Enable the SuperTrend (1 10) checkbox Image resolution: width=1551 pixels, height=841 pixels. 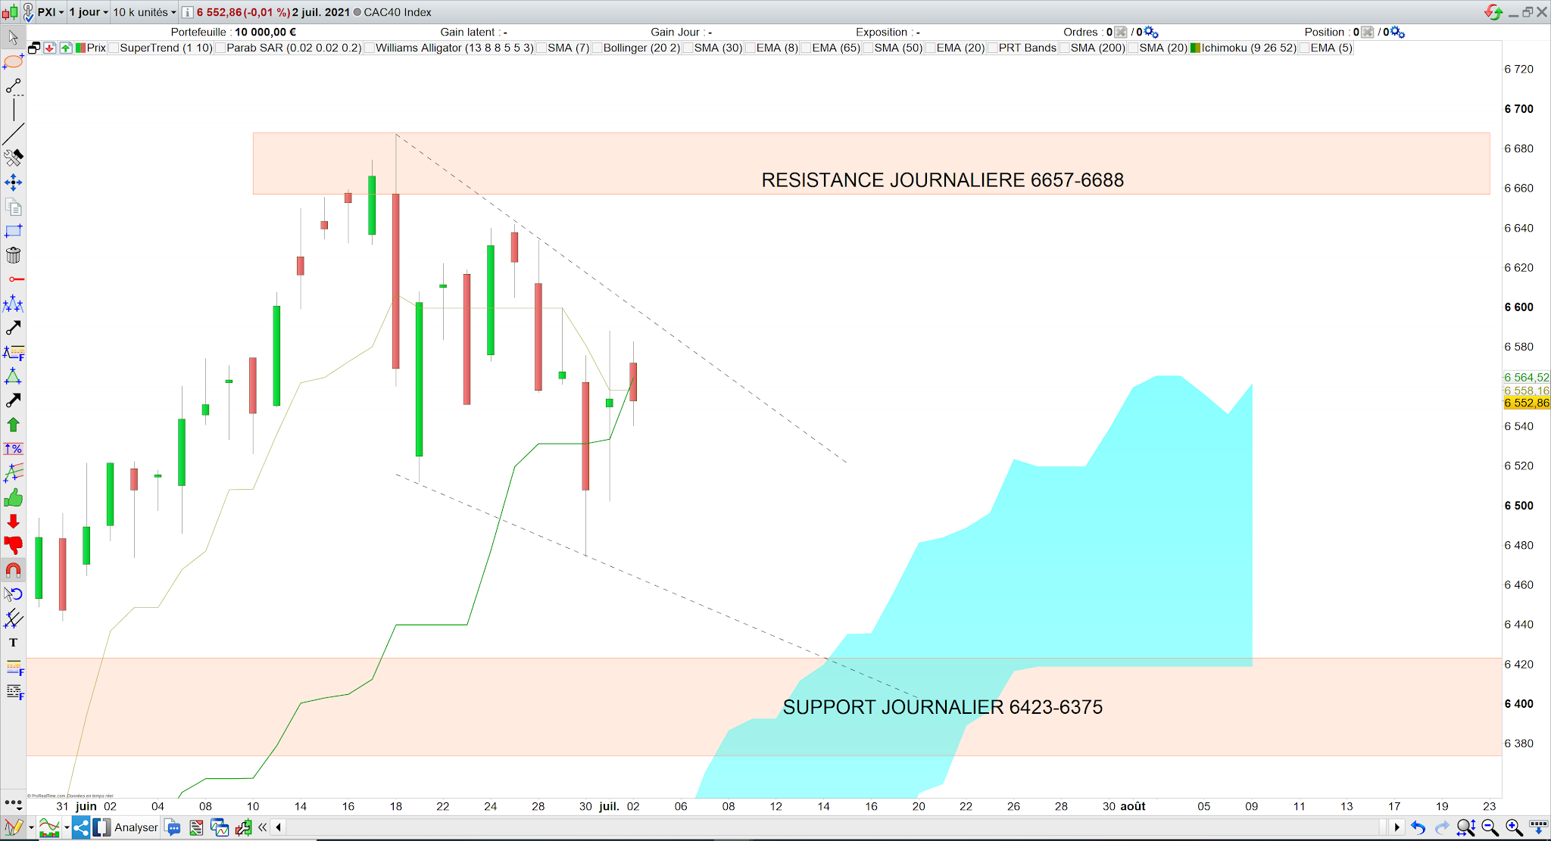point(114,48)
